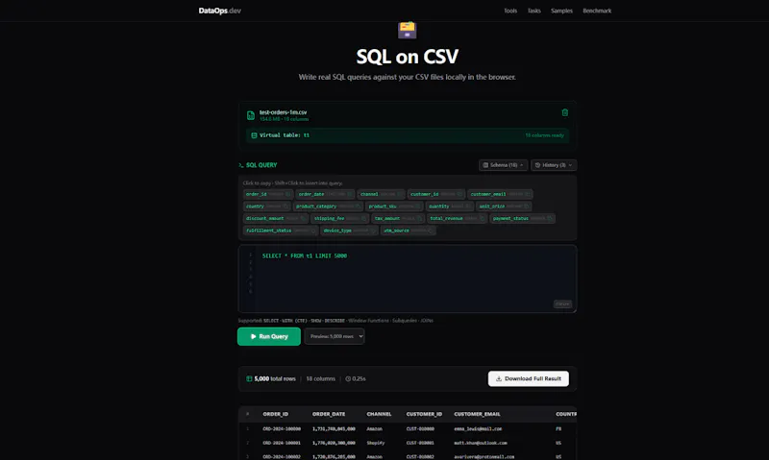The height and width of the screenshot is (460, 769).
Task: Open the Preview: 5,000 rows dropdown
Action: [335, 336]
